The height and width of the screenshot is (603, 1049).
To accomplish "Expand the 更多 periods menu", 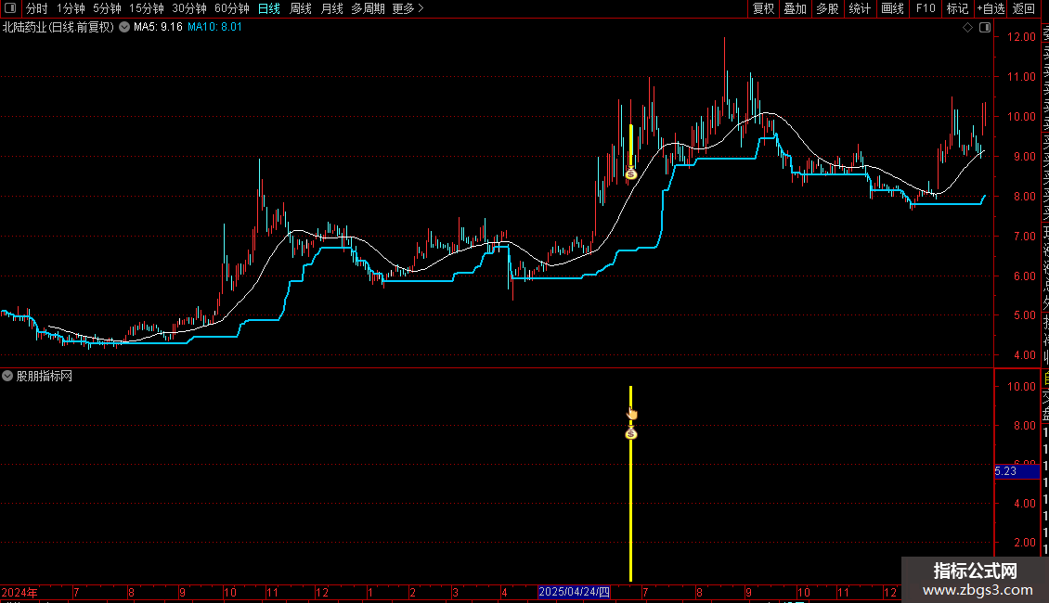I will 408,8.
